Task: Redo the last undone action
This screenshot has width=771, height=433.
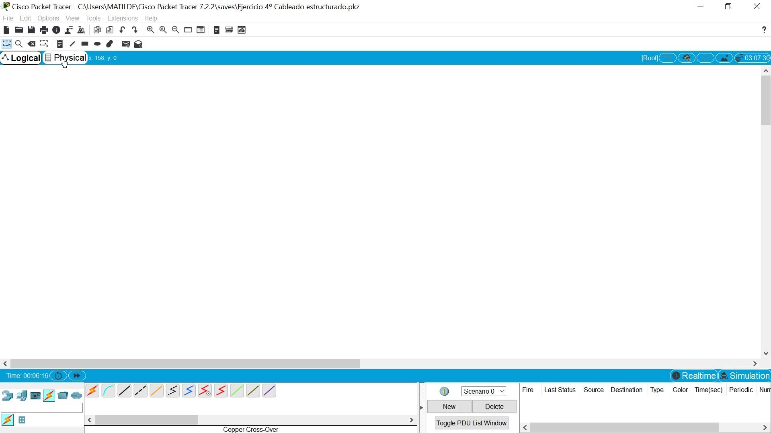Action: click(135, 30)
